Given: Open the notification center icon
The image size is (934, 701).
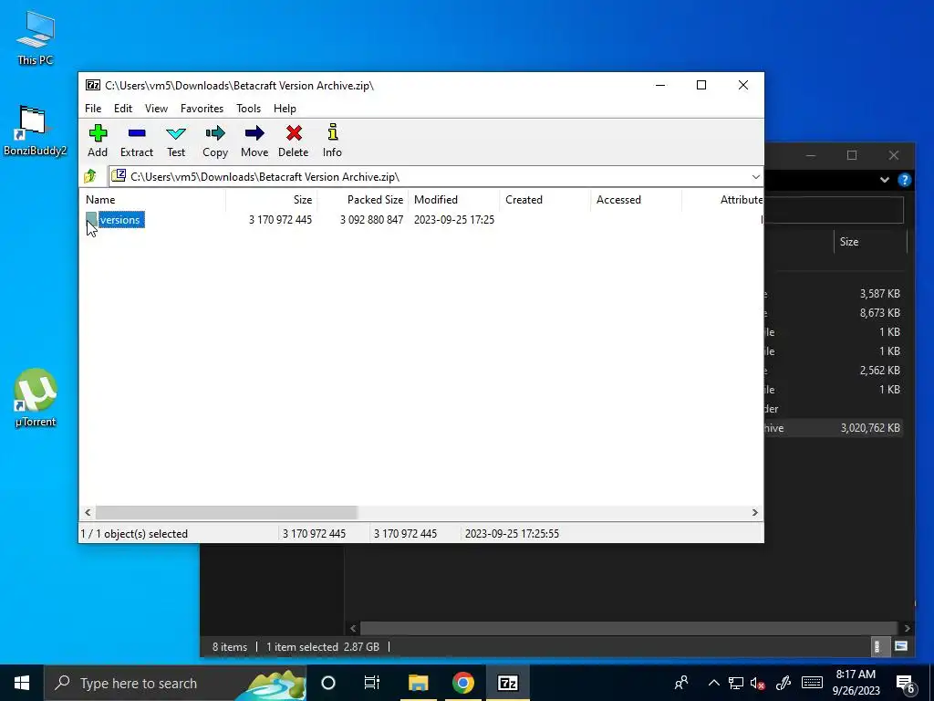Looking at the screenshot, I should pos(906,685).
